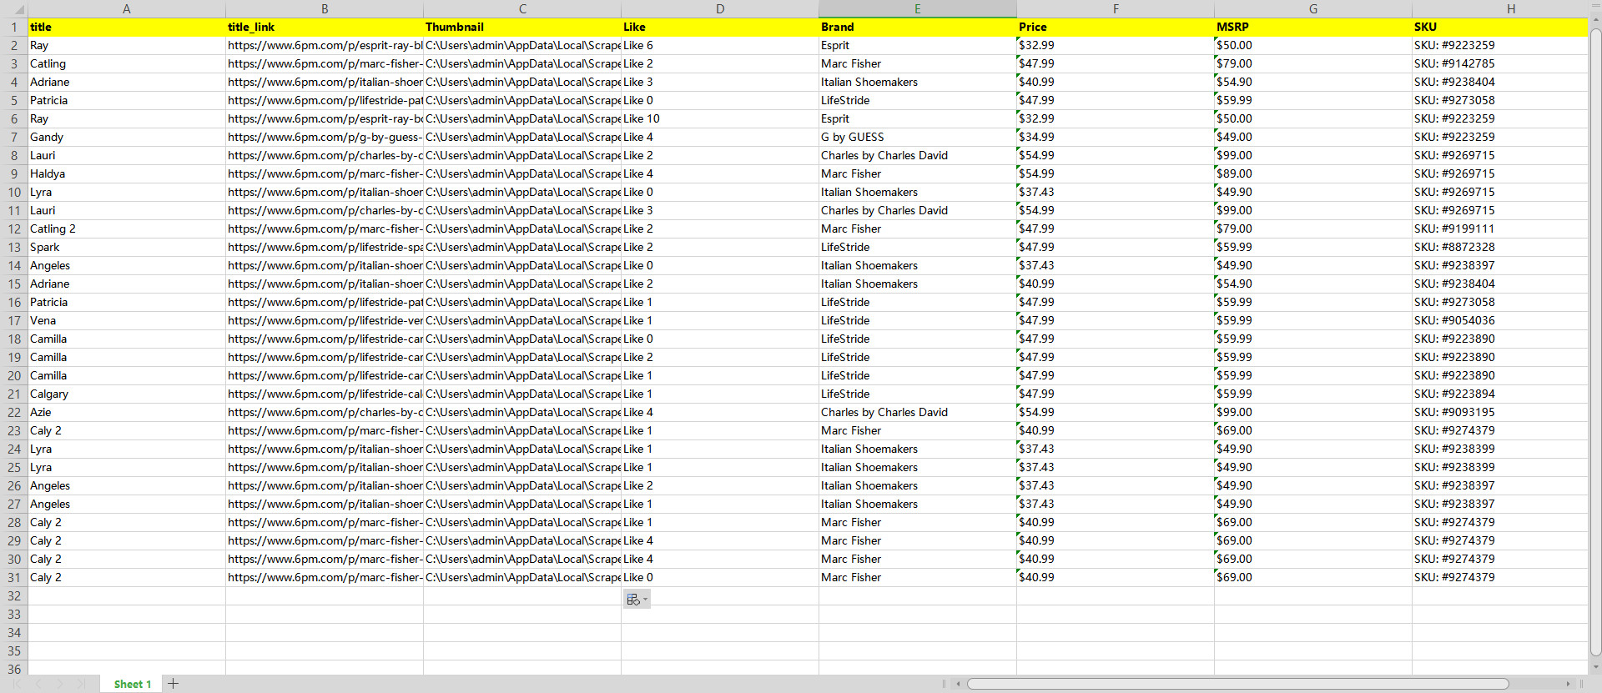The image size is (1602, 693).
Task: Select the '$49.00' MSRP cell
Action: [1313, 137]
